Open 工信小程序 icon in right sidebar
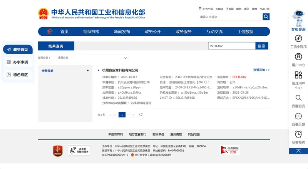 click(298, 39)
